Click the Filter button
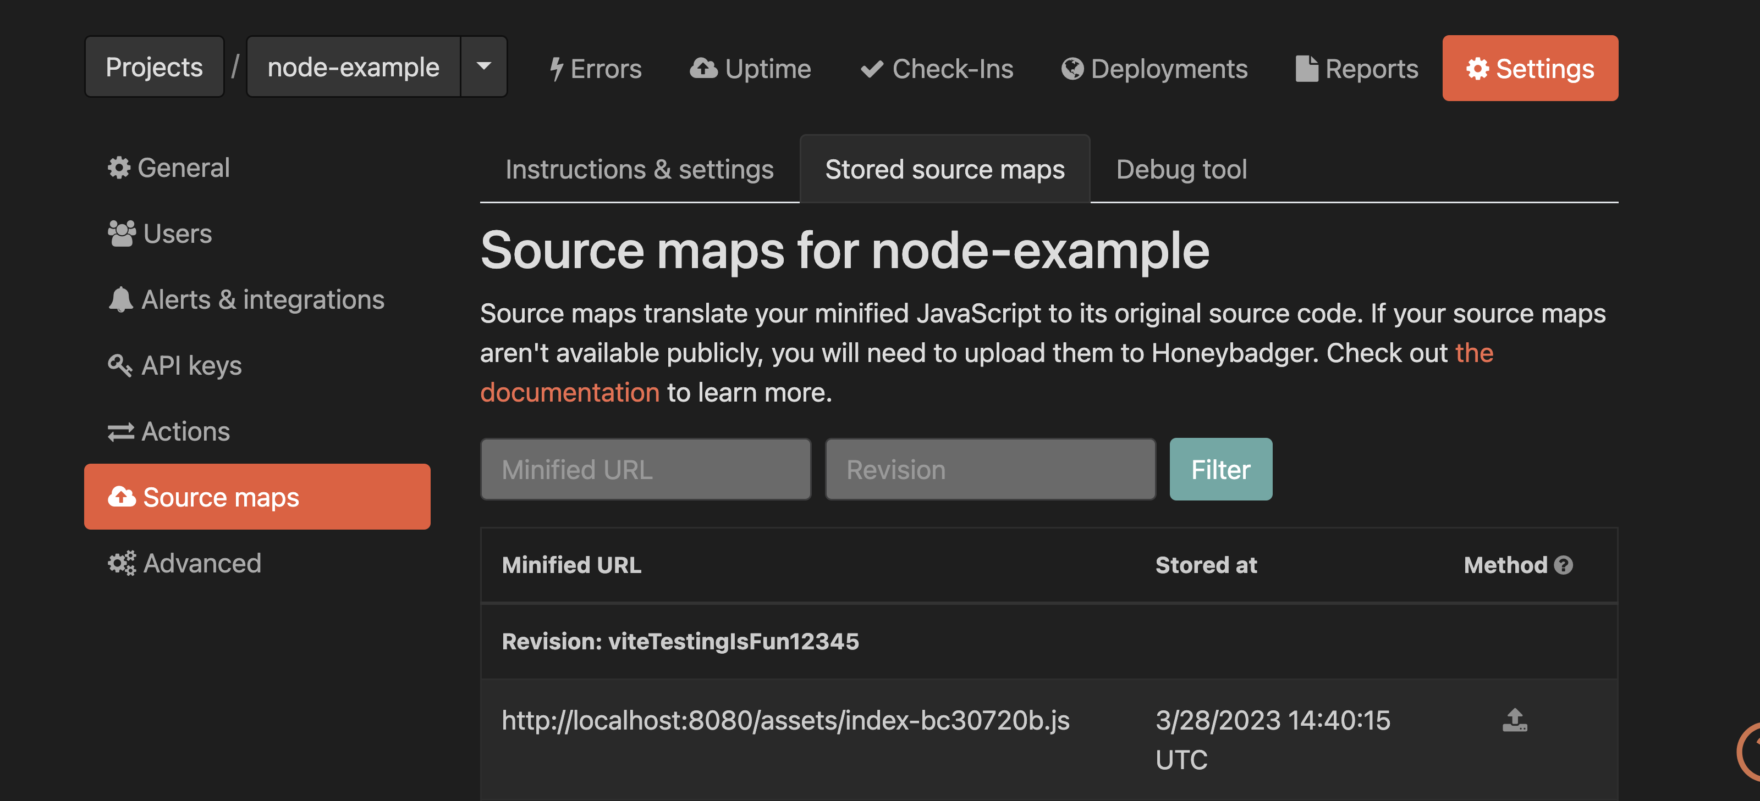 coord(1220,469)
